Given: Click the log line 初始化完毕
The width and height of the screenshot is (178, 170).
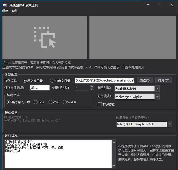Looking at the screenshot, I should (x=12, y=151).
